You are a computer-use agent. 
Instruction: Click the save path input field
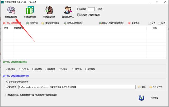pos(77,87)
